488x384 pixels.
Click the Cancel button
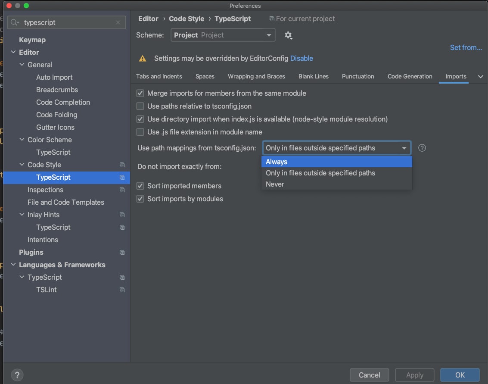coord(369,375)
